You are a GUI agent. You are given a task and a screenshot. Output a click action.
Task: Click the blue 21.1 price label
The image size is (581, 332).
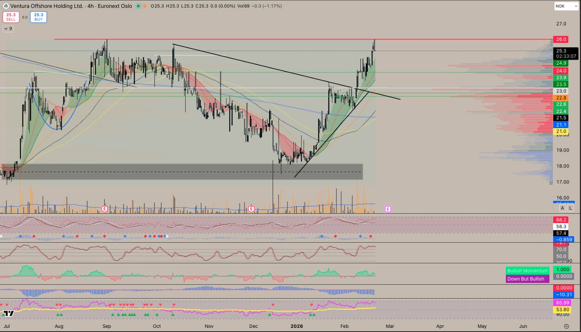tap(561, 125)
